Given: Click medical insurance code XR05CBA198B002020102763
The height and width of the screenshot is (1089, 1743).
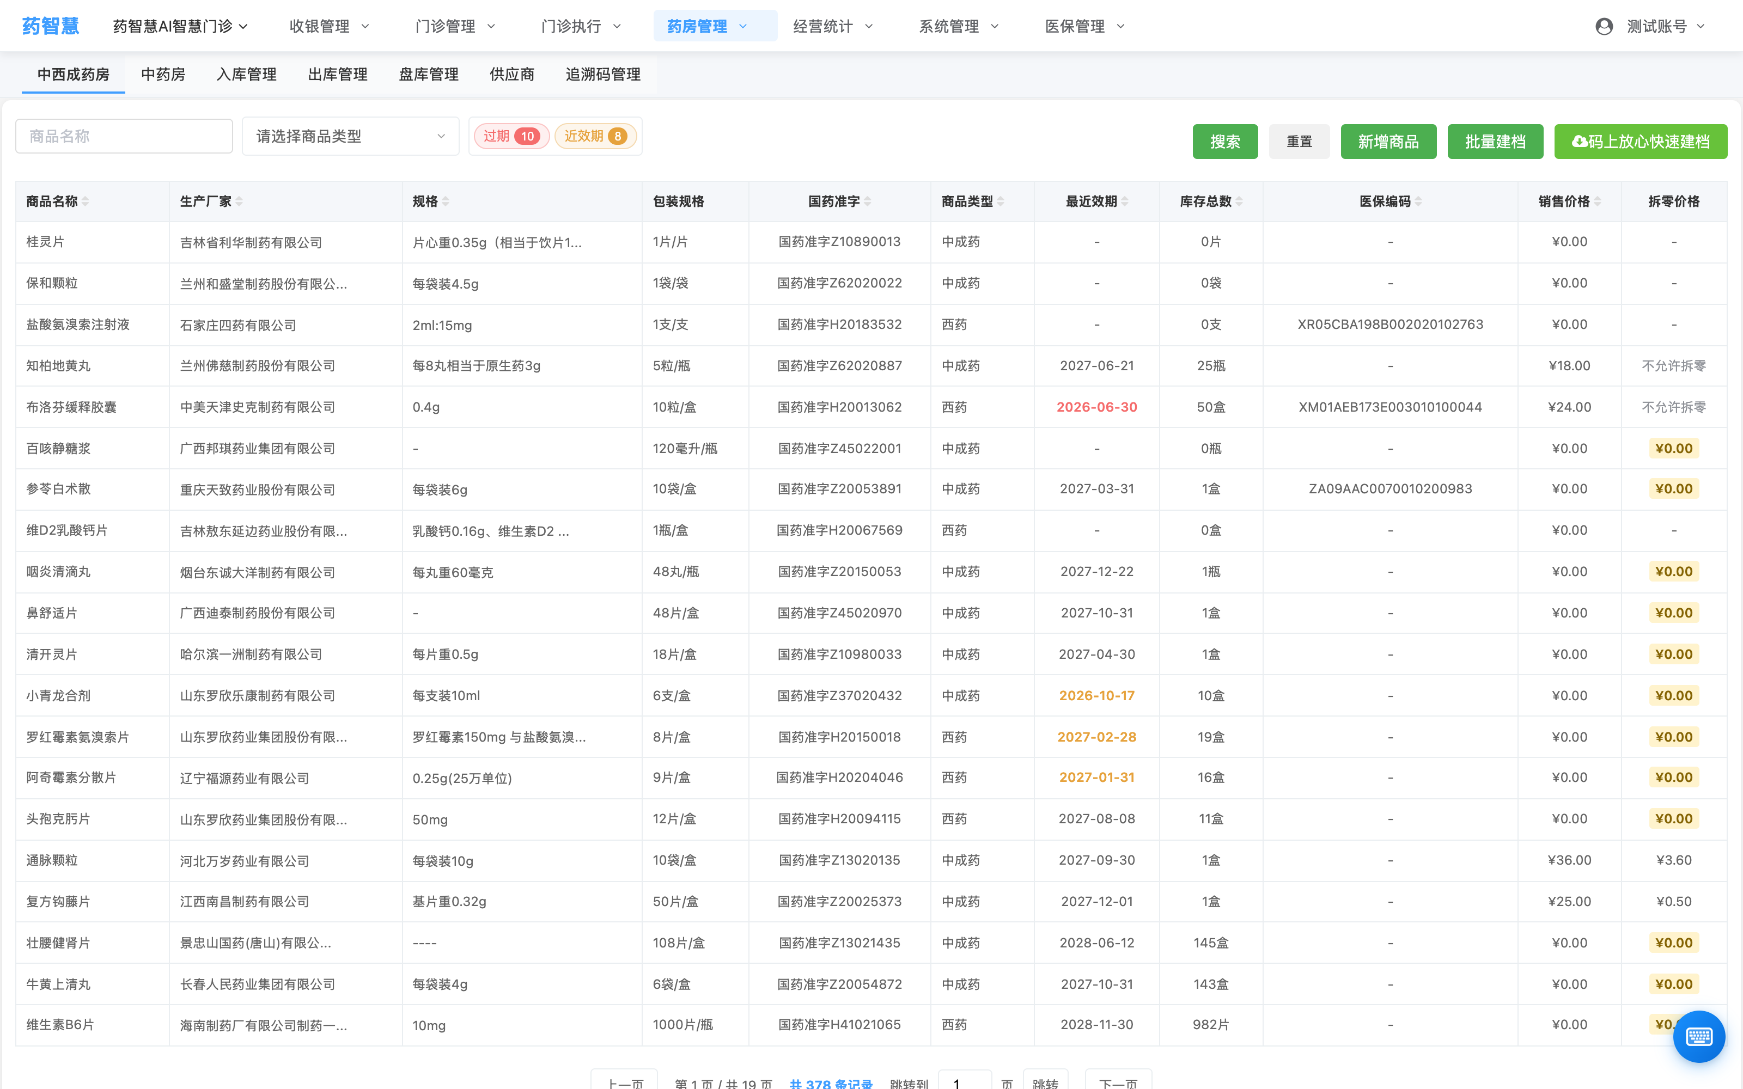Looking at the screenshot, I should 1390,324.
